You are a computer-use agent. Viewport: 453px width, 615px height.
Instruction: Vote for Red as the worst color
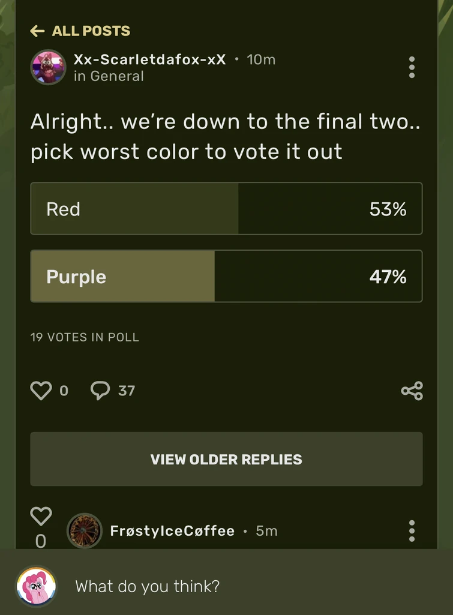226,209
